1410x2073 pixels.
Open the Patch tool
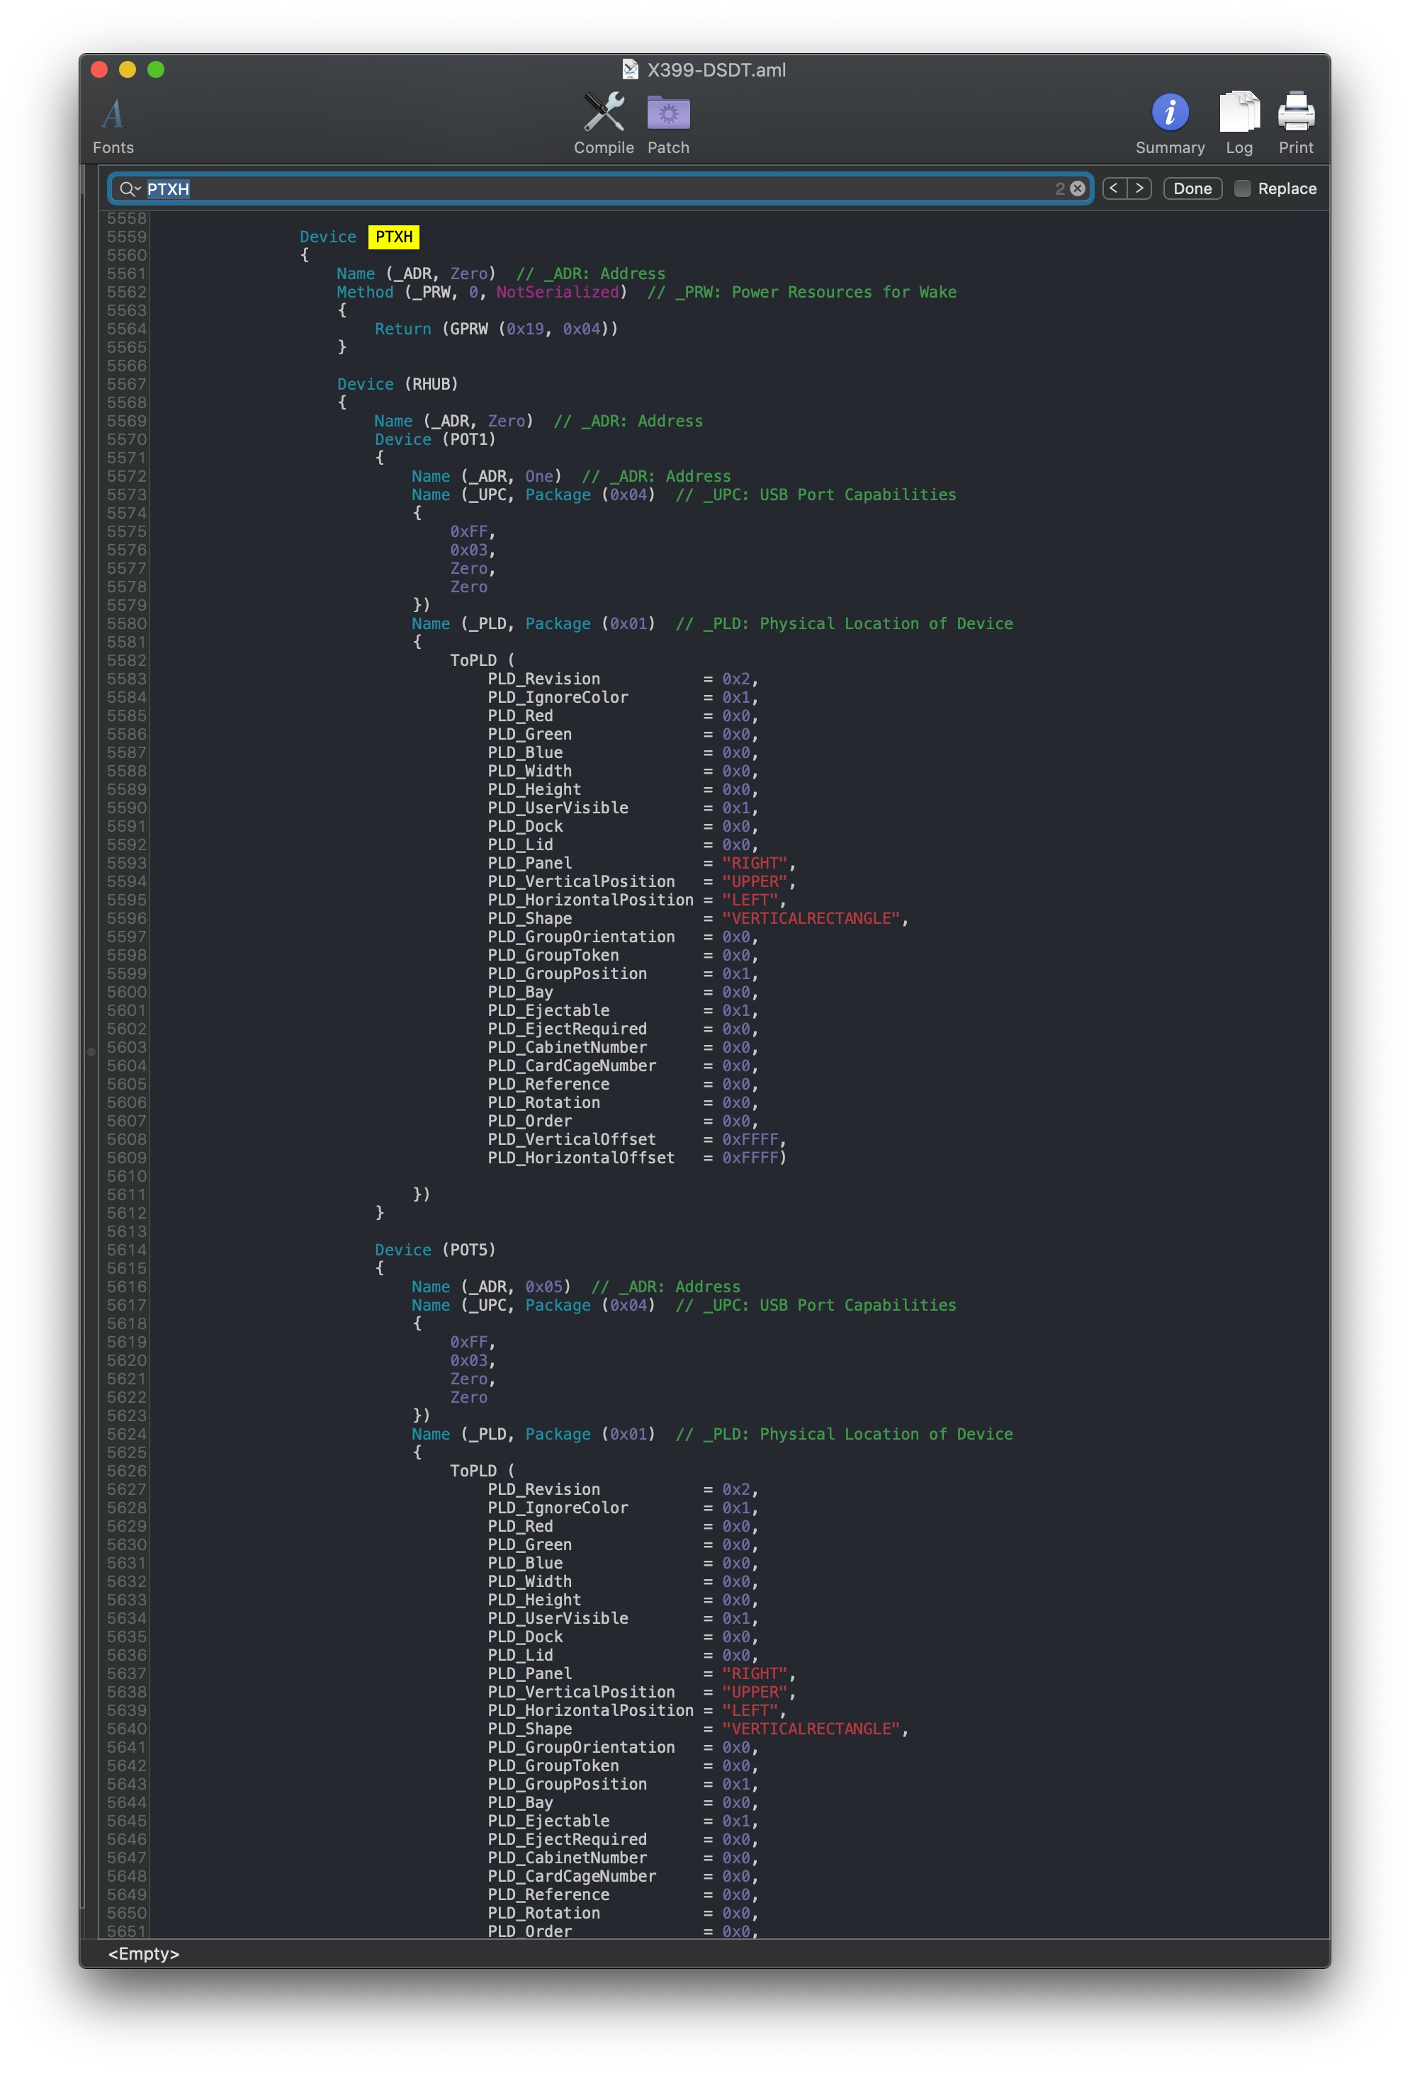[668, 113]
